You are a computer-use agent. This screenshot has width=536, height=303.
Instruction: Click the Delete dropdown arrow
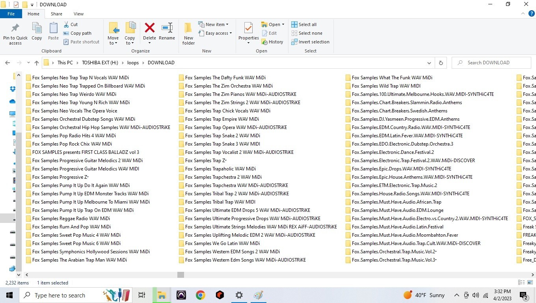coord(149,43)
